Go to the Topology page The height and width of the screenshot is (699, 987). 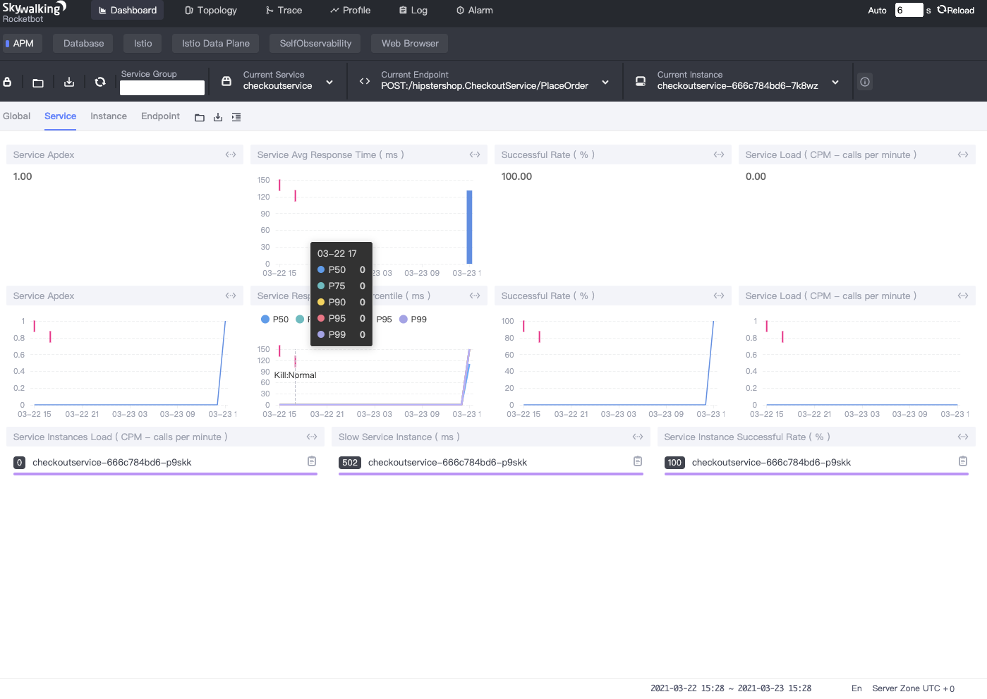pos(211,10)
